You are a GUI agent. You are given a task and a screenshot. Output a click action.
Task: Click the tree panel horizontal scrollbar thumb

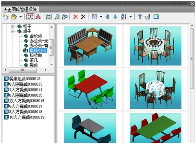click(x=23, y=70)
